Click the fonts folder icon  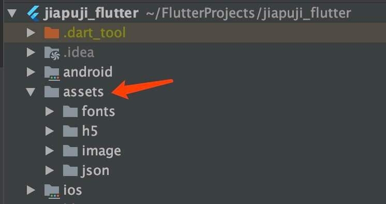pyautogui.click(x=70, y=112)
